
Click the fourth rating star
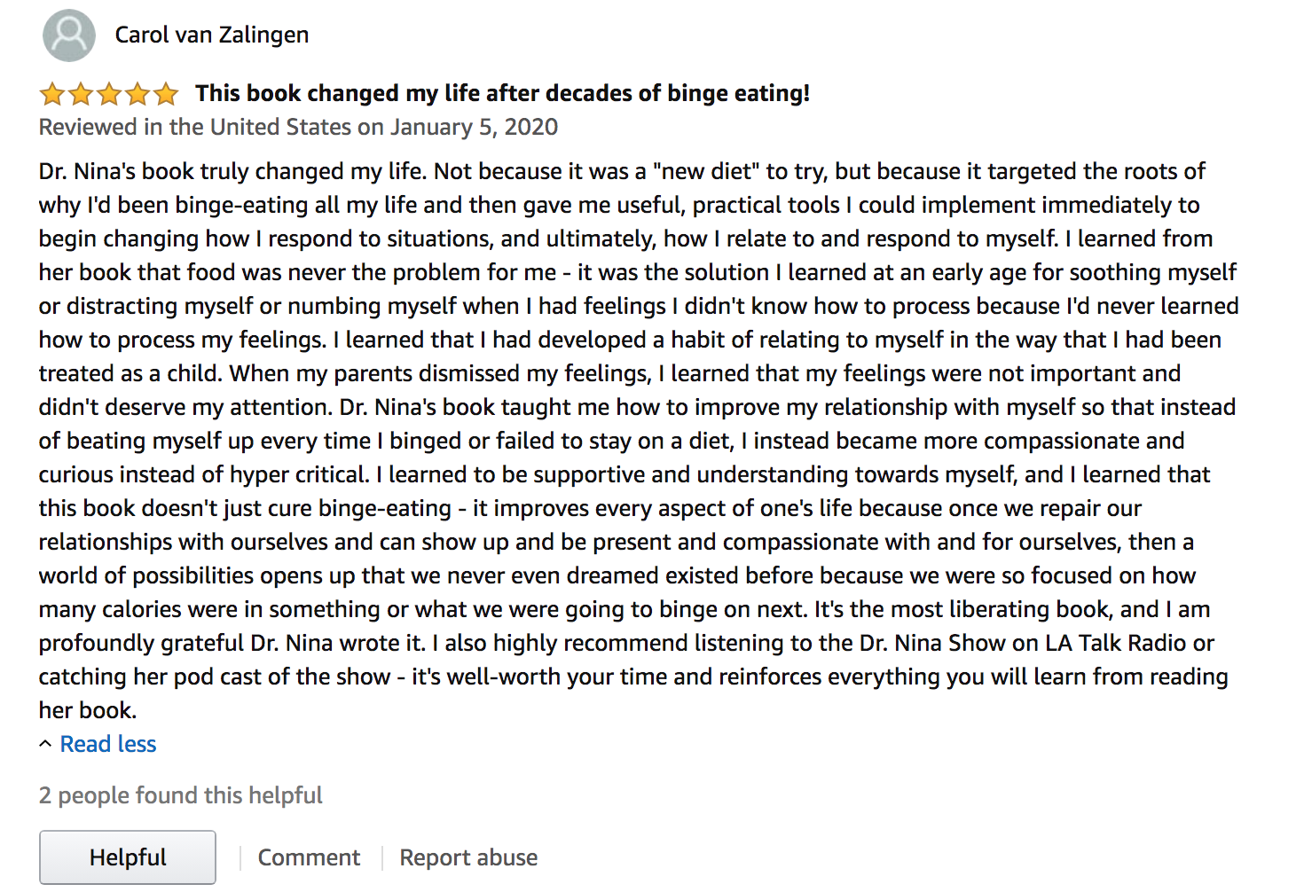pos(137,94)
